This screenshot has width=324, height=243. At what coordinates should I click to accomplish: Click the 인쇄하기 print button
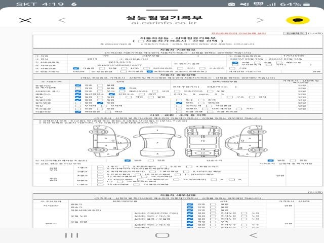(295, 33)
